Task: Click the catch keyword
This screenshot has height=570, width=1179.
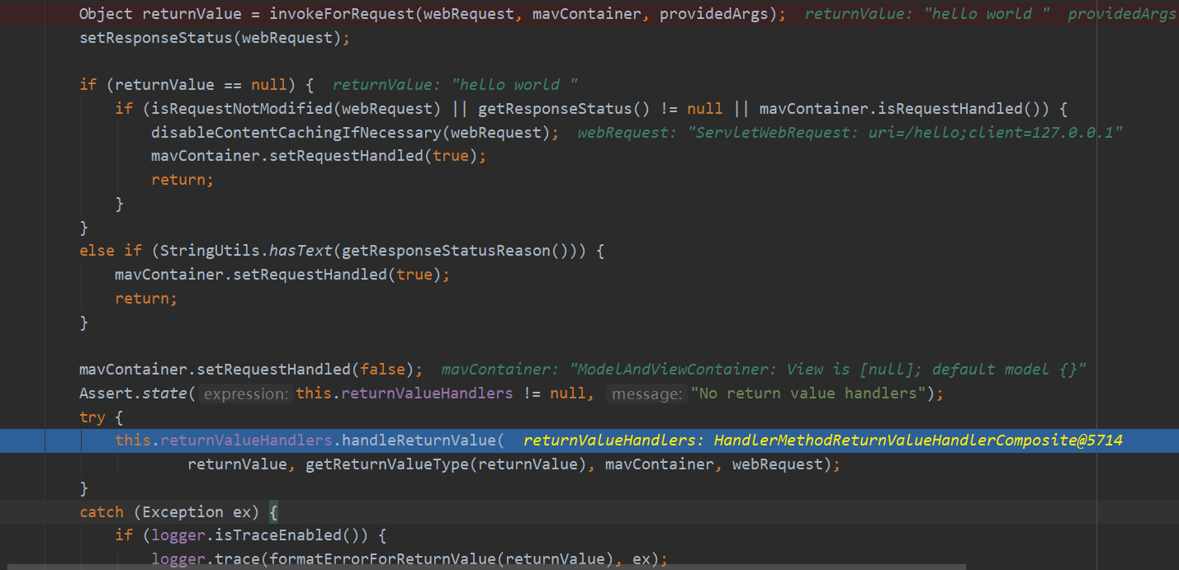Action: point(102,512)
